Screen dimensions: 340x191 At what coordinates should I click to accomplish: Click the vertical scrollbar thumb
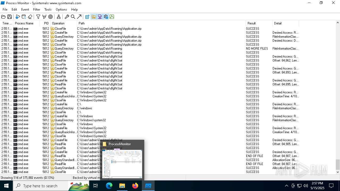338,164
